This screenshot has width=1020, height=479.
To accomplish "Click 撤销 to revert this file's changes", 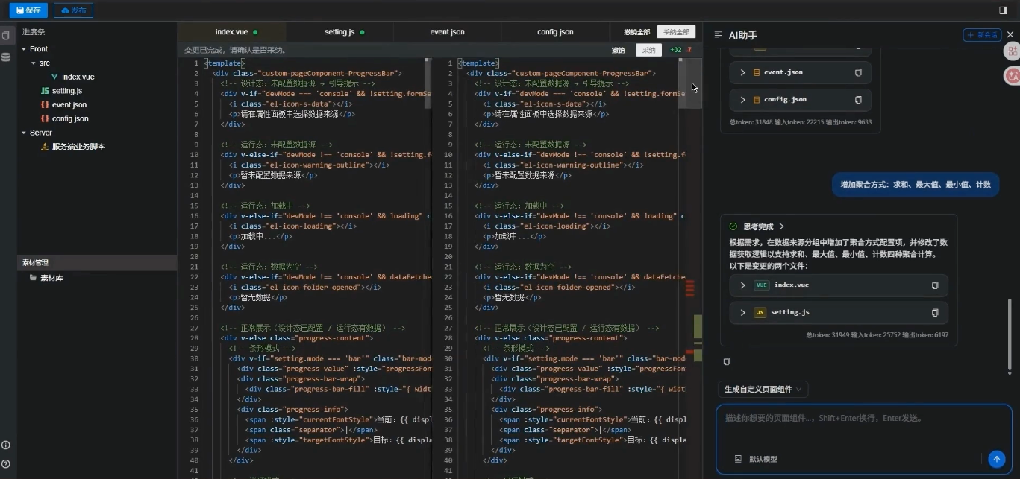I will click(619, 50).
